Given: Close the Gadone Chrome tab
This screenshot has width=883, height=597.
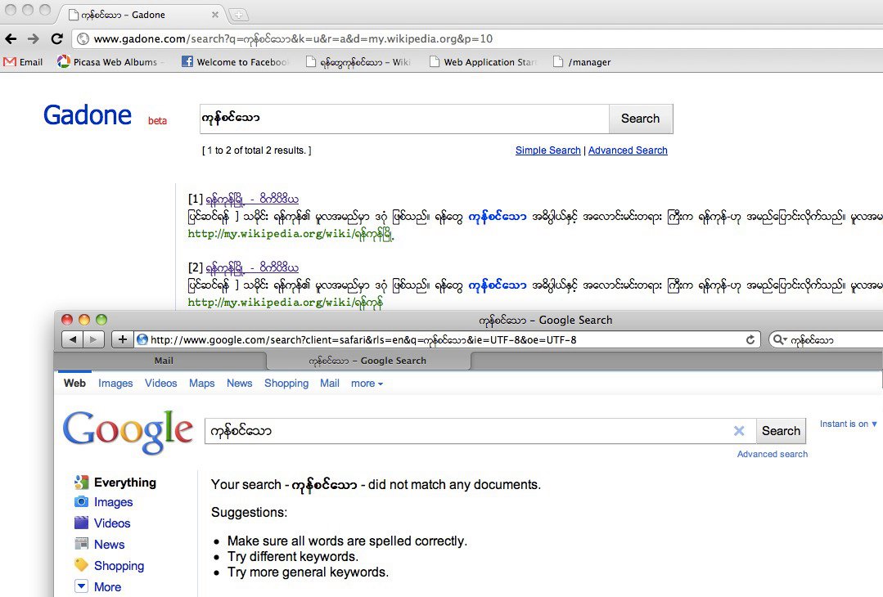Looking at the screenshot, I should [x=215, y=16].
